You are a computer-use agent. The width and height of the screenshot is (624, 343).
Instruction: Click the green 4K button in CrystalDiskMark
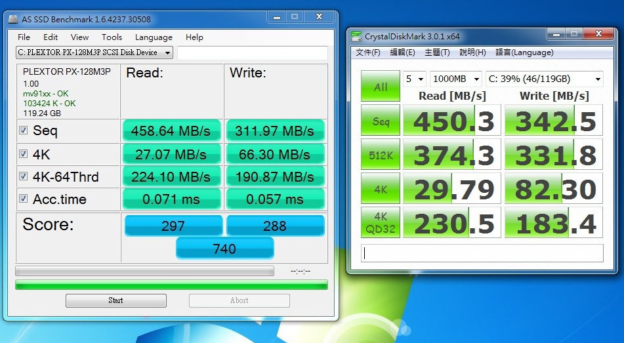click(380, 188)
